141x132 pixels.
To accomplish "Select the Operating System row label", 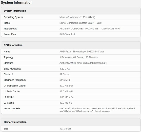I will pyautogui.click(x=13, y=17).
